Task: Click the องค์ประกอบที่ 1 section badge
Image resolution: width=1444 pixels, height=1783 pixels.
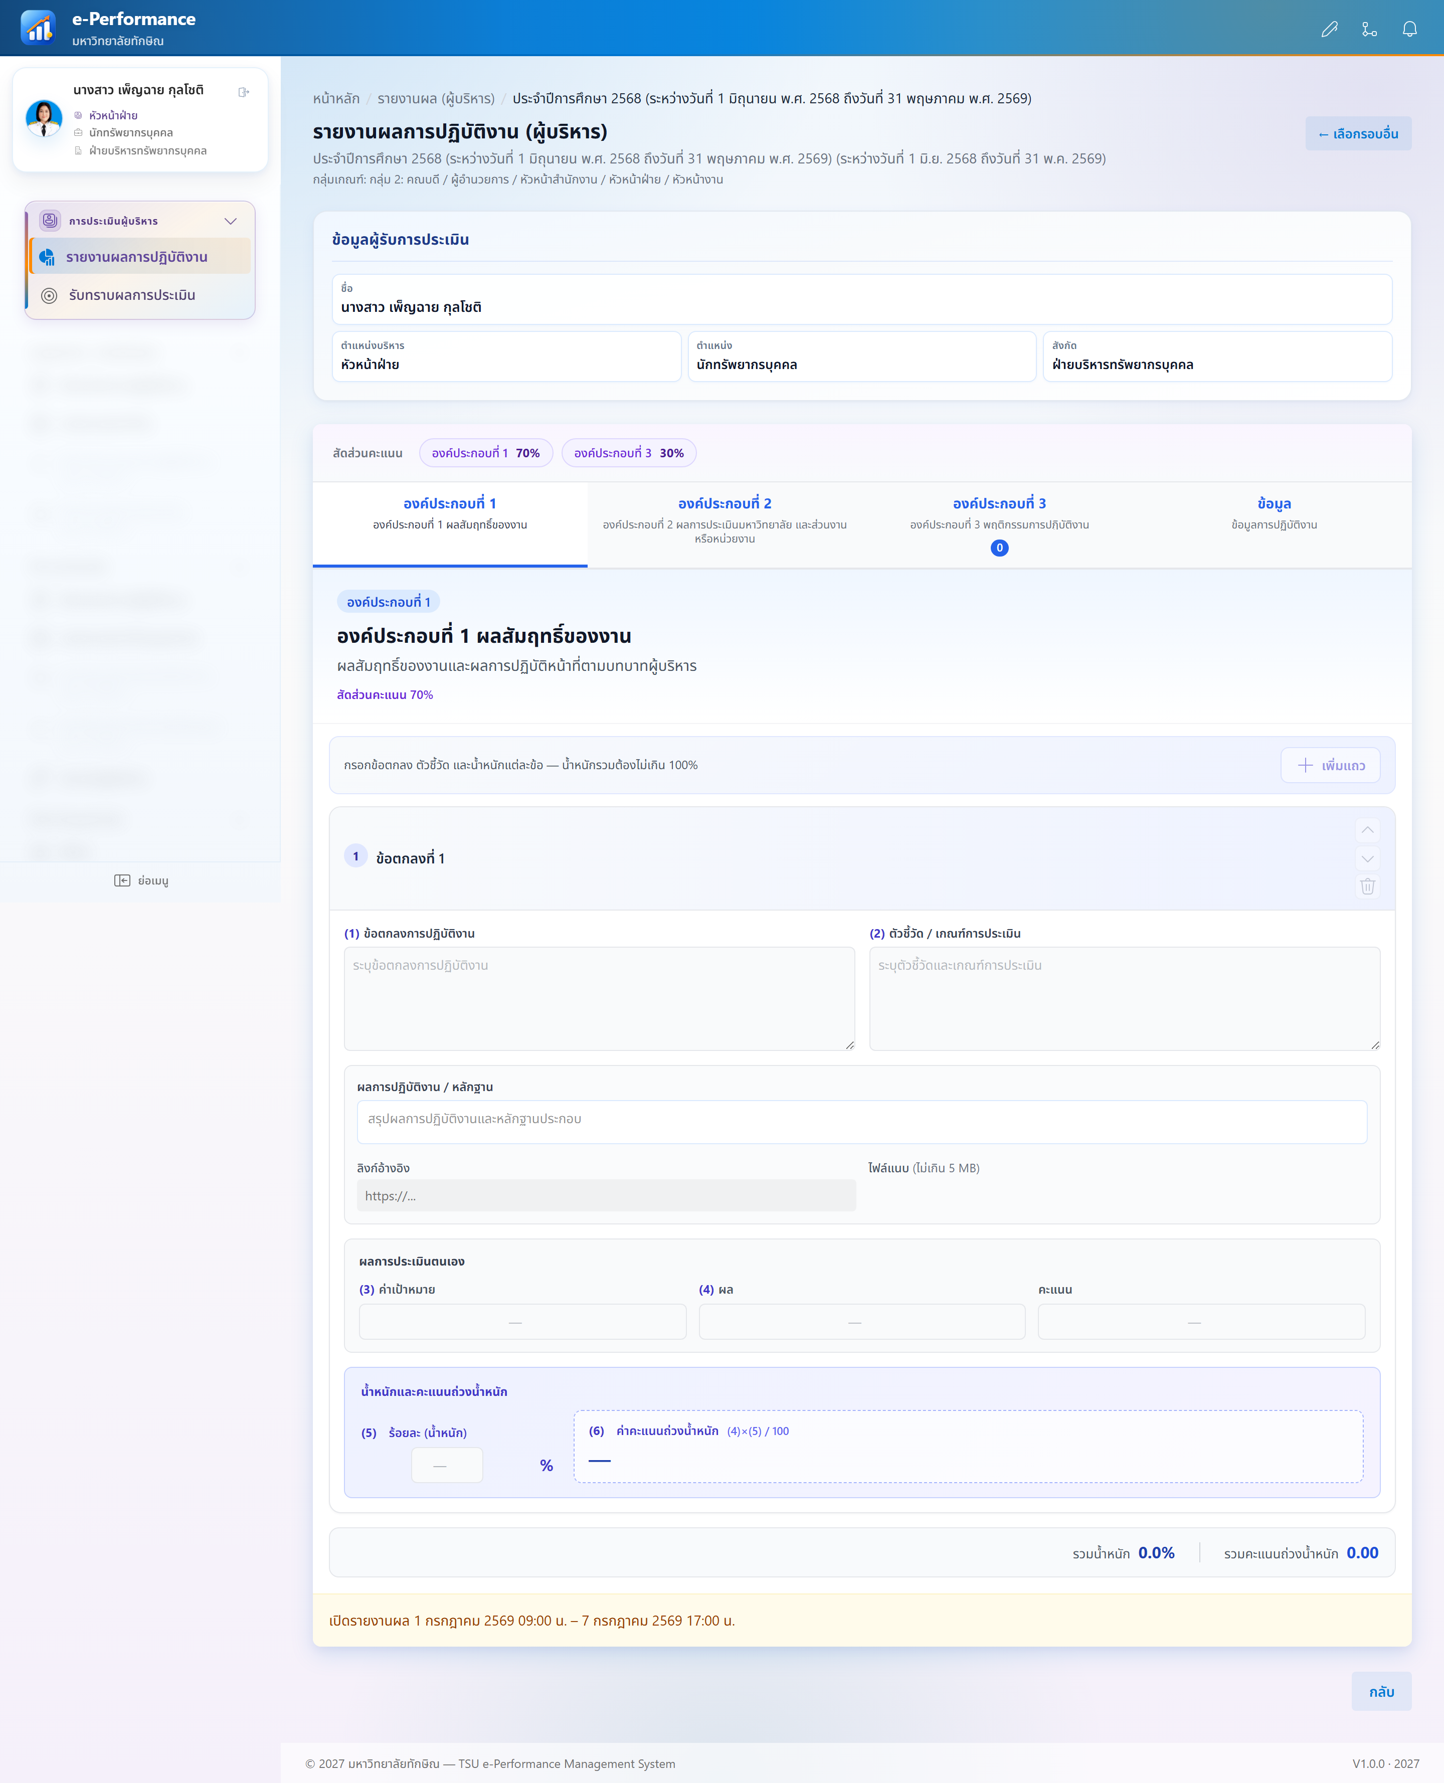Action: tap(389, 602)
